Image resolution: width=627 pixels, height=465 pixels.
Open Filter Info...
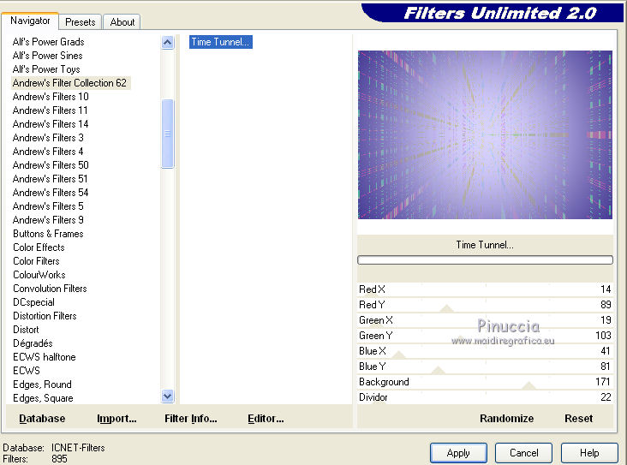(191, 419)
